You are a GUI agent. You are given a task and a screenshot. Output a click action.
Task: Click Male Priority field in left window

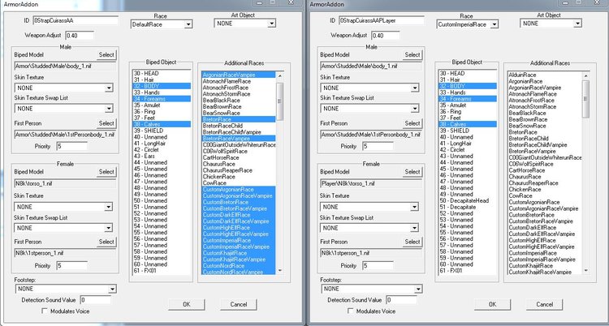click(x=71, y=146)
